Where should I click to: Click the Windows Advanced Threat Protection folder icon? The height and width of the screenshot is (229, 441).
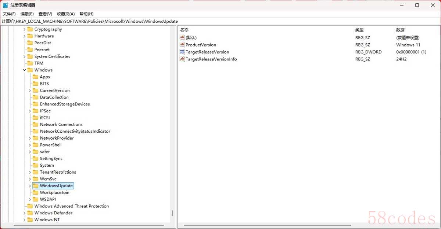click(30, 206)
